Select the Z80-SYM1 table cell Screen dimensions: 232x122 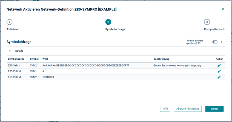click(14, 65)
